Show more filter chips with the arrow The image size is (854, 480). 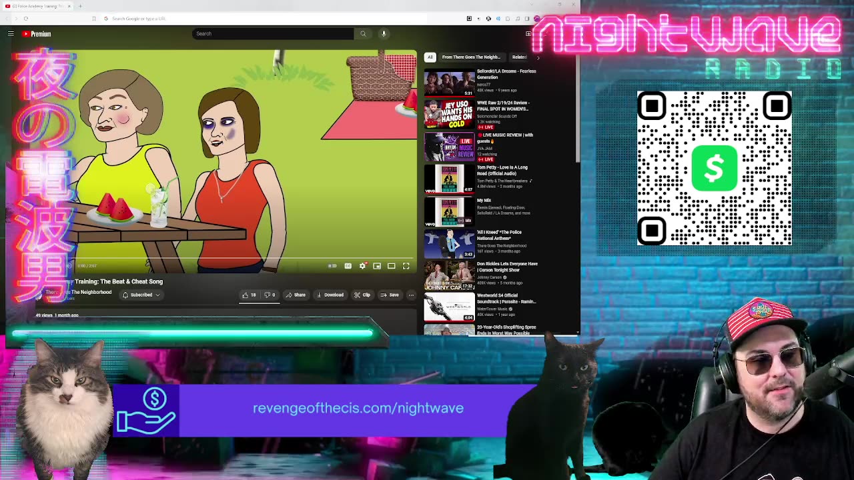[538, 57]
